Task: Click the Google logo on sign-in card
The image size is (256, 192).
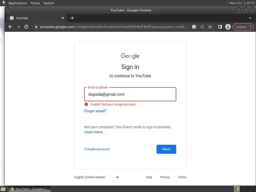Action: [x=130, y=56]
